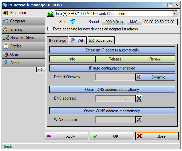
Task: Toggle Obtain DNS address automatically
Action: click(x=112, y=90)
